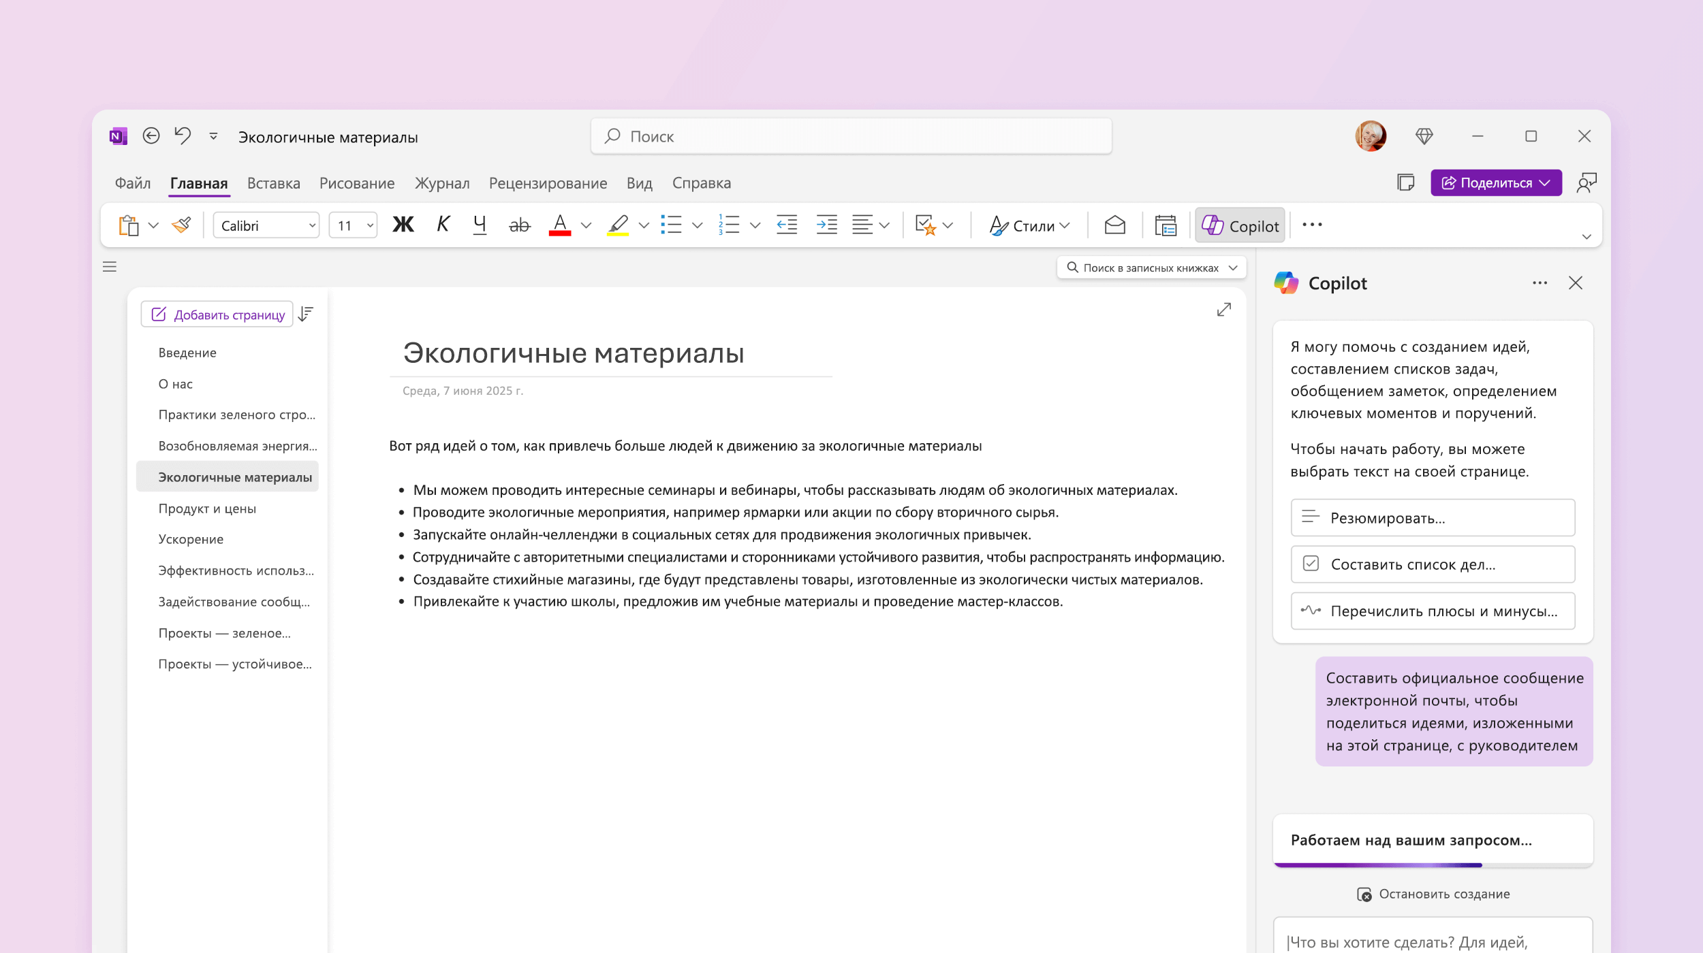The height and width of the screenshot is (953, 1703).
Task: Undo the last action
Action: [x=183, y=135]
